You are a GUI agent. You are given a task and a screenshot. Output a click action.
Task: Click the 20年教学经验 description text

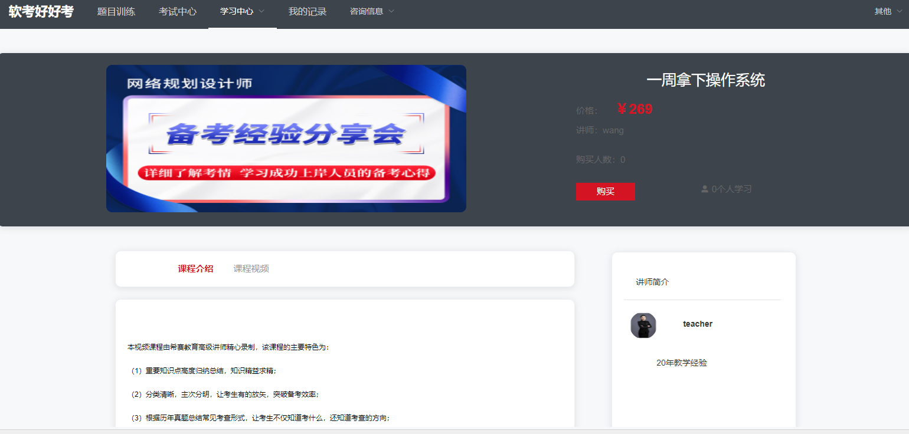681,362
